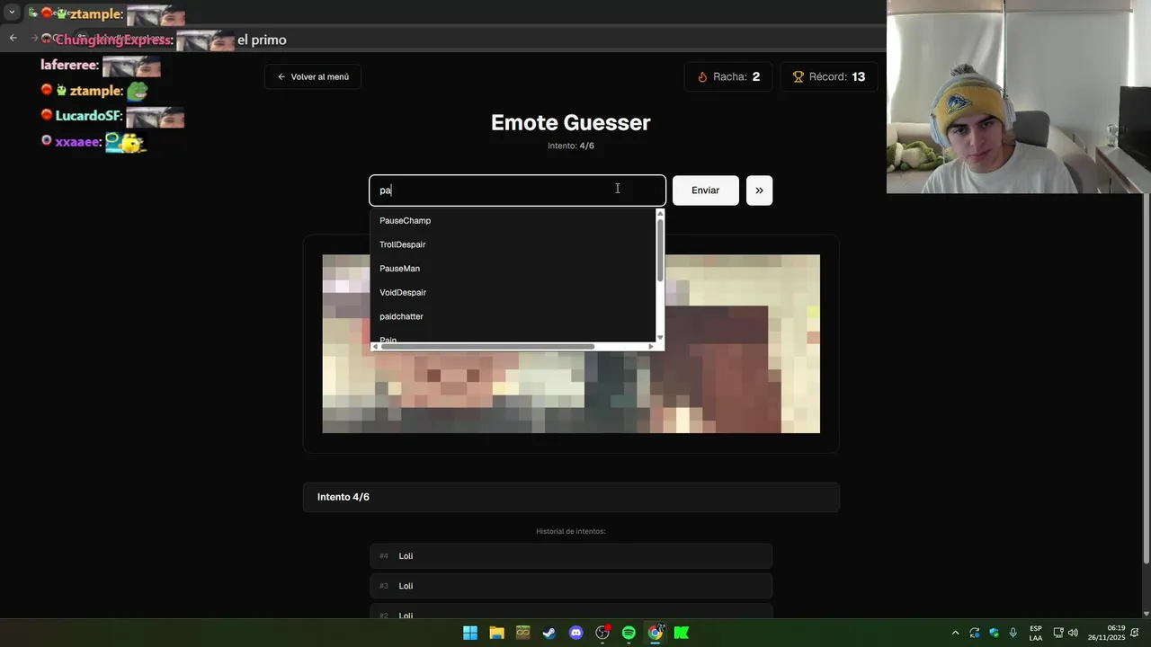1151x647 pixels.
Task: Click the lafereree username in chat overlay
Action: 69,66
